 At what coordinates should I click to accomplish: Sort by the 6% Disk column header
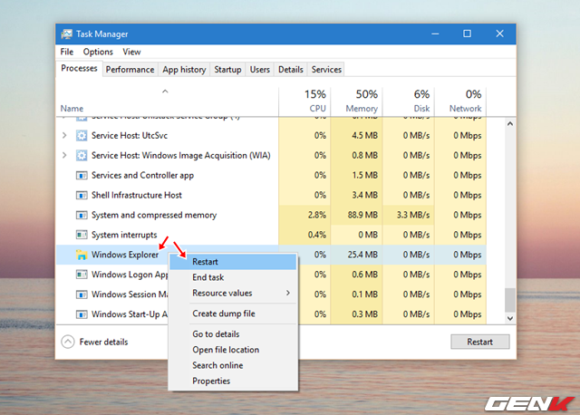pyautogui.click(x=409, y=101)
